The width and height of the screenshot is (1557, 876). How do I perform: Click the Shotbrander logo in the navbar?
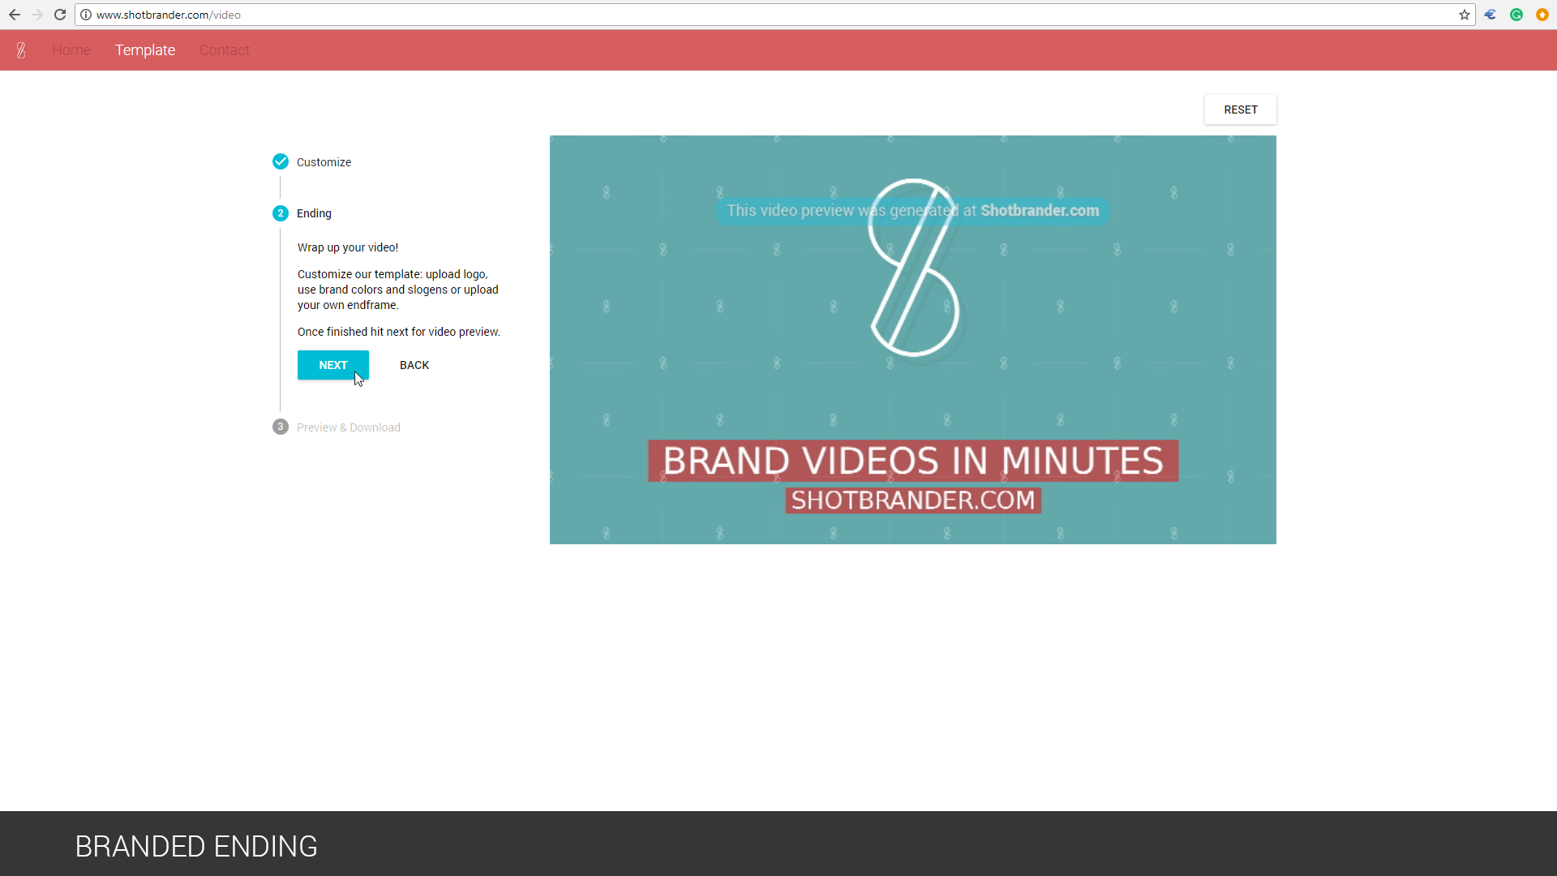coord(21,49)
